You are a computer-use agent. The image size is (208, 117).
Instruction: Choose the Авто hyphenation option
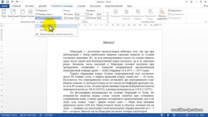coord(56,26)
